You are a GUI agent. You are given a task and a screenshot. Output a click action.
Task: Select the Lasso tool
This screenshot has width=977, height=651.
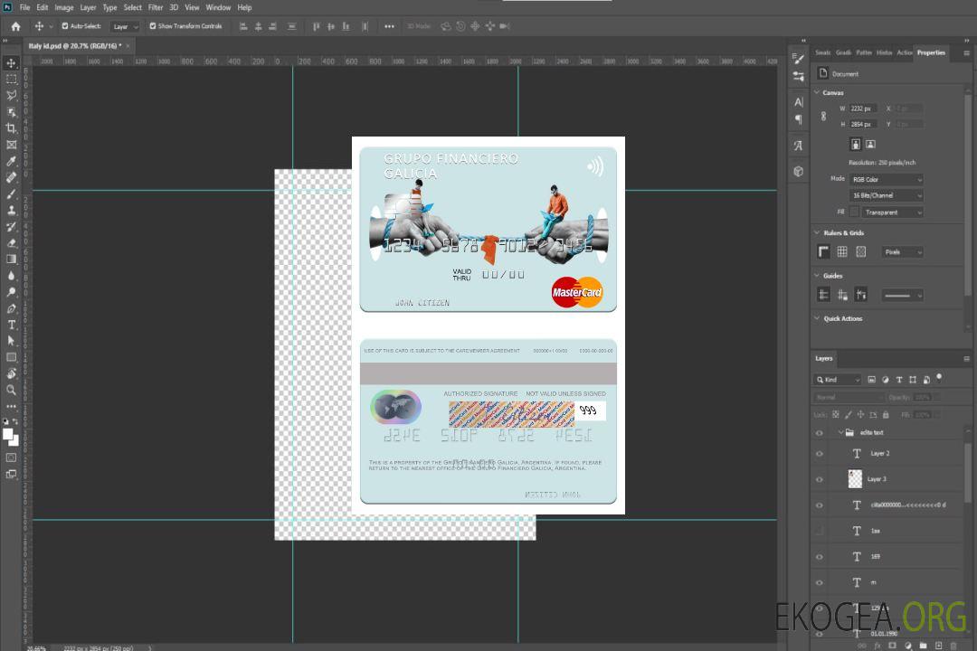12,95
